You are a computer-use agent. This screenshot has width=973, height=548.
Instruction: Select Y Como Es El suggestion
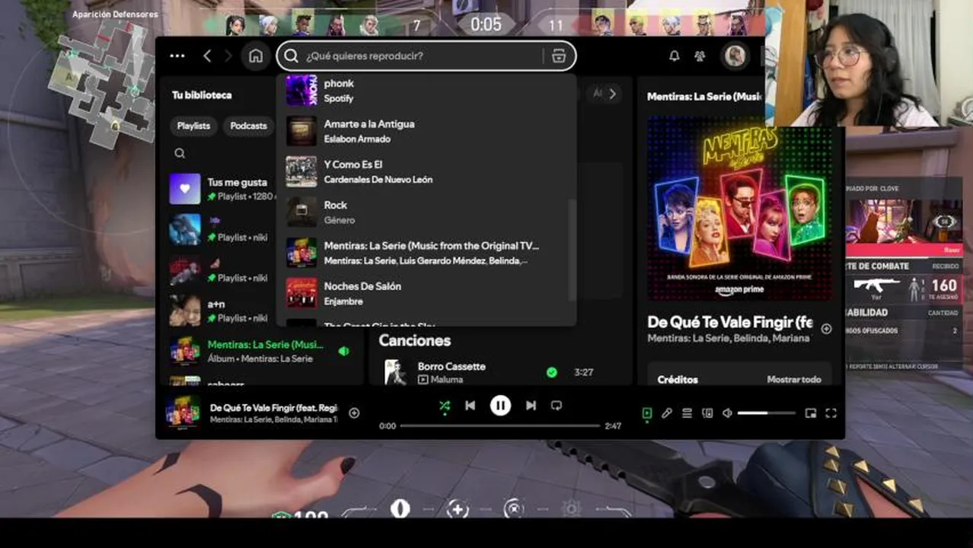(426, 171)
